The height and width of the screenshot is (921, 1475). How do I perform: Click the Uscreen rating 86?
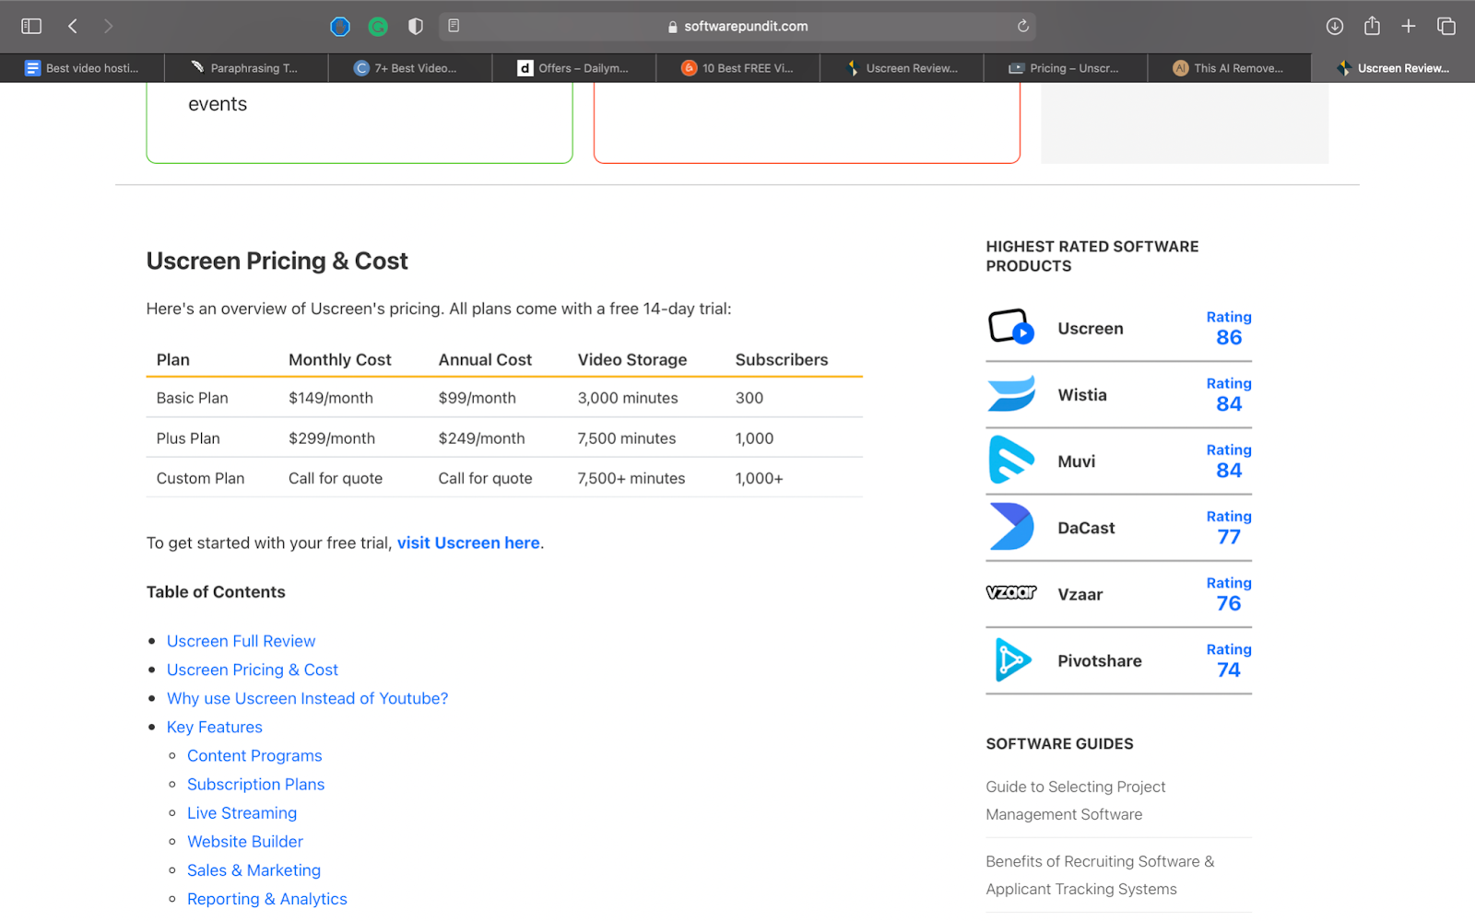(x=1229, y=337)
